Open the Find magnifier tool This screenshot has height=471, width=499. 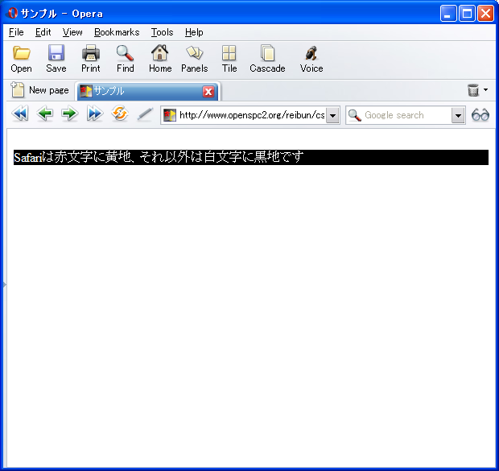tap(126, 54)
